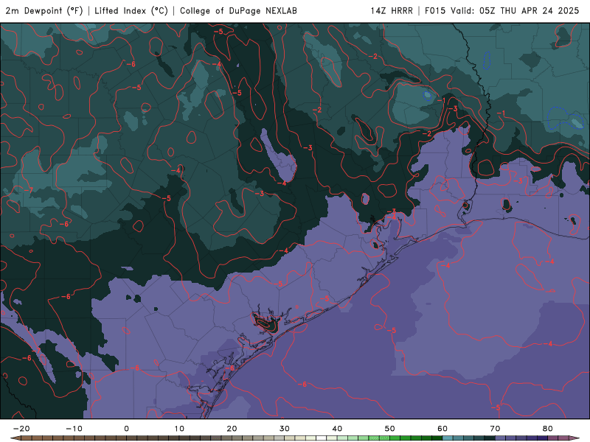Click the 40 label on the color scale
This screenshot has width=590, height=442.
337,429
